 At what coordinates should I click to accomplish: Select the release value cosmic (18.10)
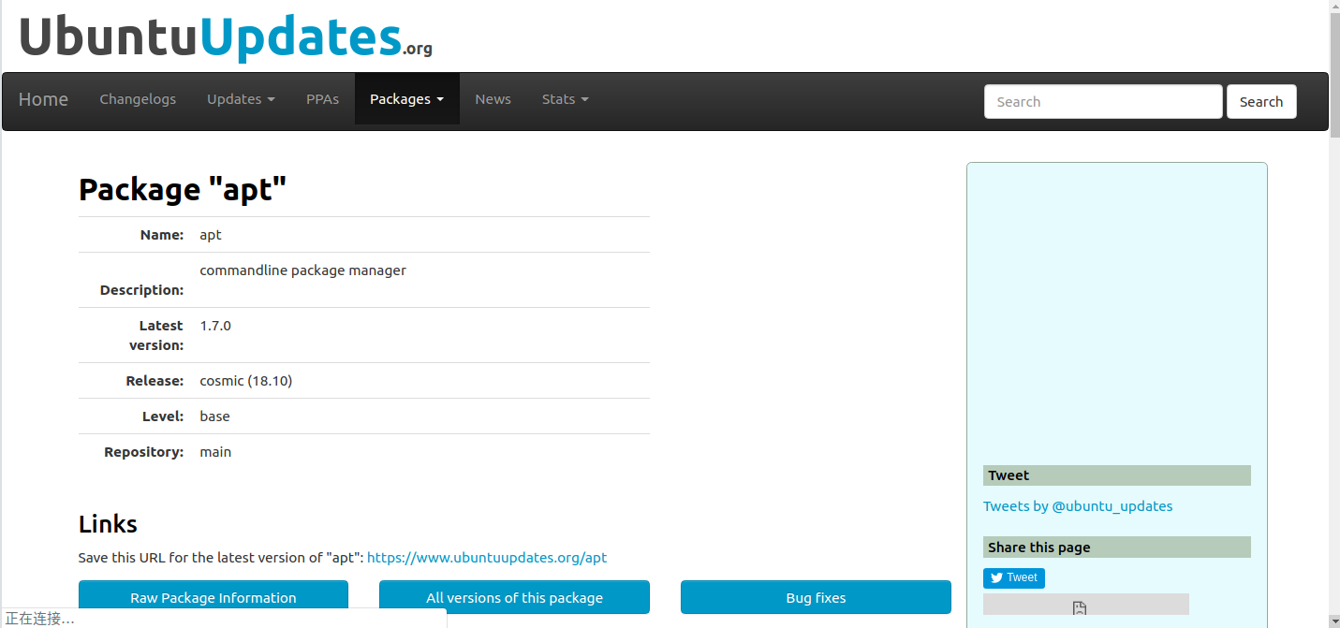click(x=246, y=381)
